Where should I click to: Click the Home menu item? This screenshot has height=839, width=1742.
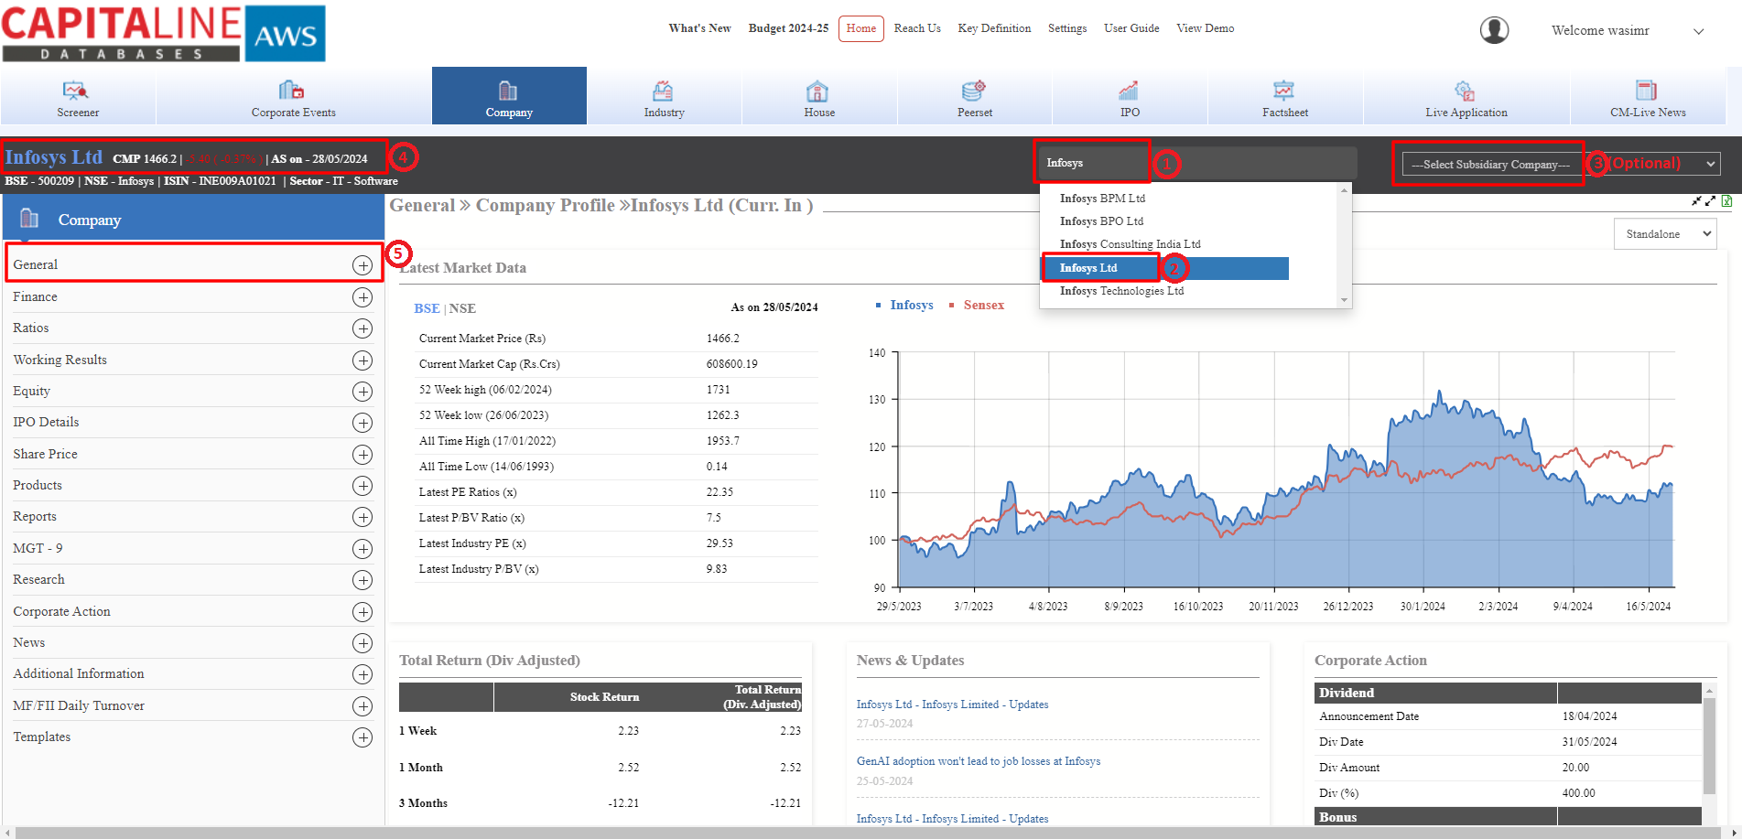coord(860,28)
